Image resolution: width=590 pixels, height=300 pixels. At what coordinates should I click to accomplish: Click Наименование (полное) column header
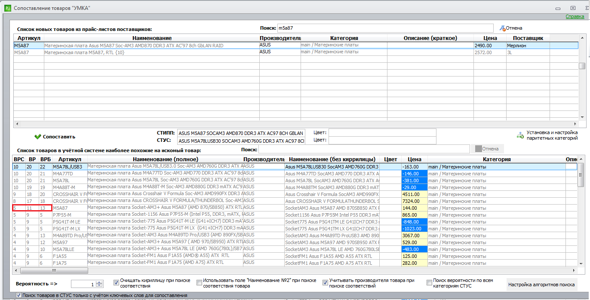point(165,159)
